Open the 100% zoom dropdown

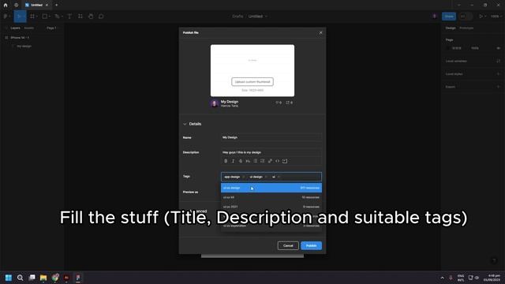[x=496, y=16]
